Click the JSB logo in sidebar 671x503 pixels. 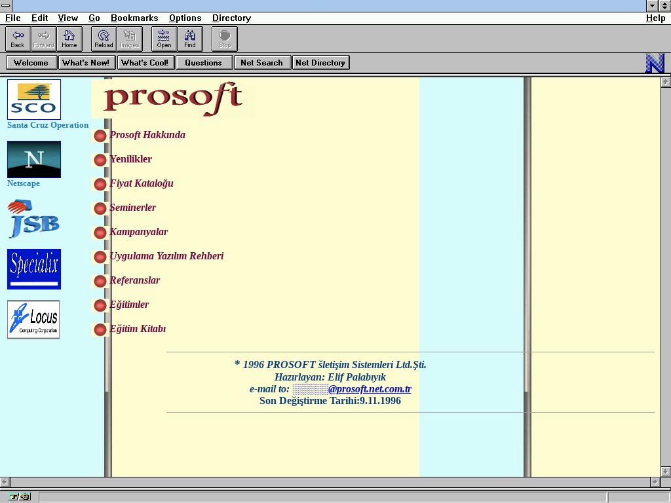click(34, 219)
